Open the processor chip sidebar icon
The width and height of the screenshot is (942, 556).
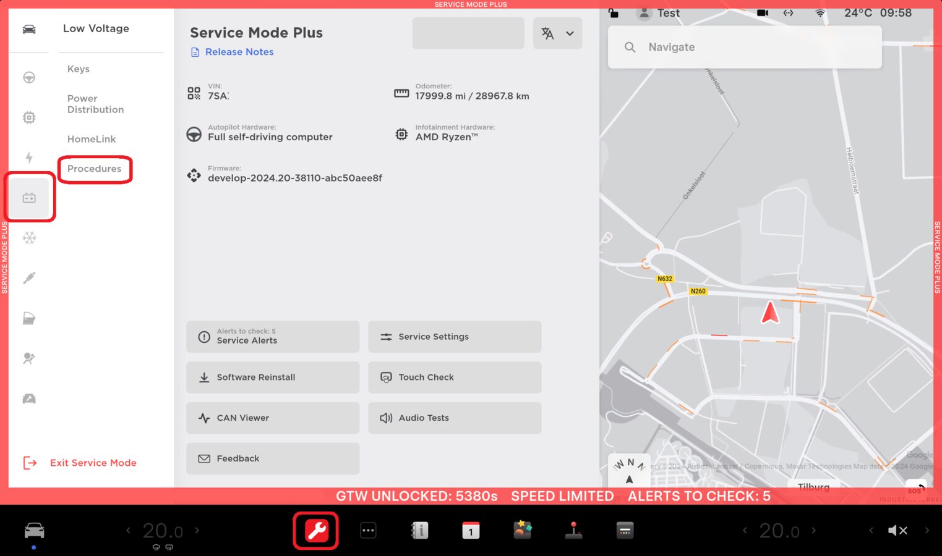click(29, 117)
